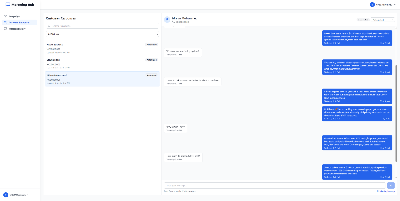
Task: Open the All Statuses filter dropdown
Action: [102, 34]
